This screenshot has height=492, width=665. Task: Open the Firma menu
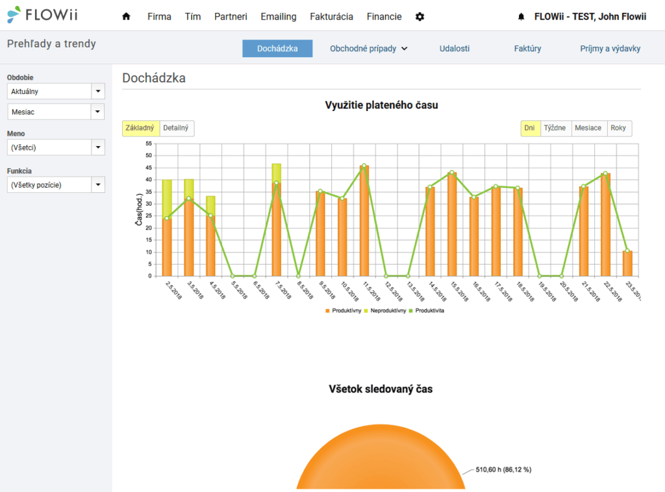(x=159, y=16)
